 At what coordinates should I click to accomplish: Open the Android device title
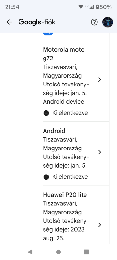54,131
